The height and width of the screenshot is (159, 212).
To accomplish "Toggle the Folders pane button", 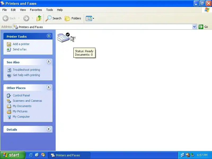I will [x=73, y=18].
